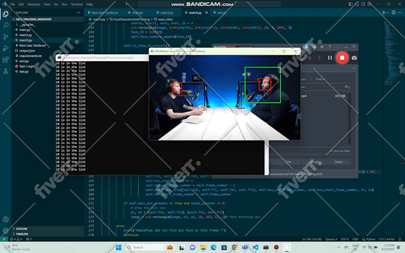Open main2.py in the explorer
The image size is (405, 253).
coord(26,35)
